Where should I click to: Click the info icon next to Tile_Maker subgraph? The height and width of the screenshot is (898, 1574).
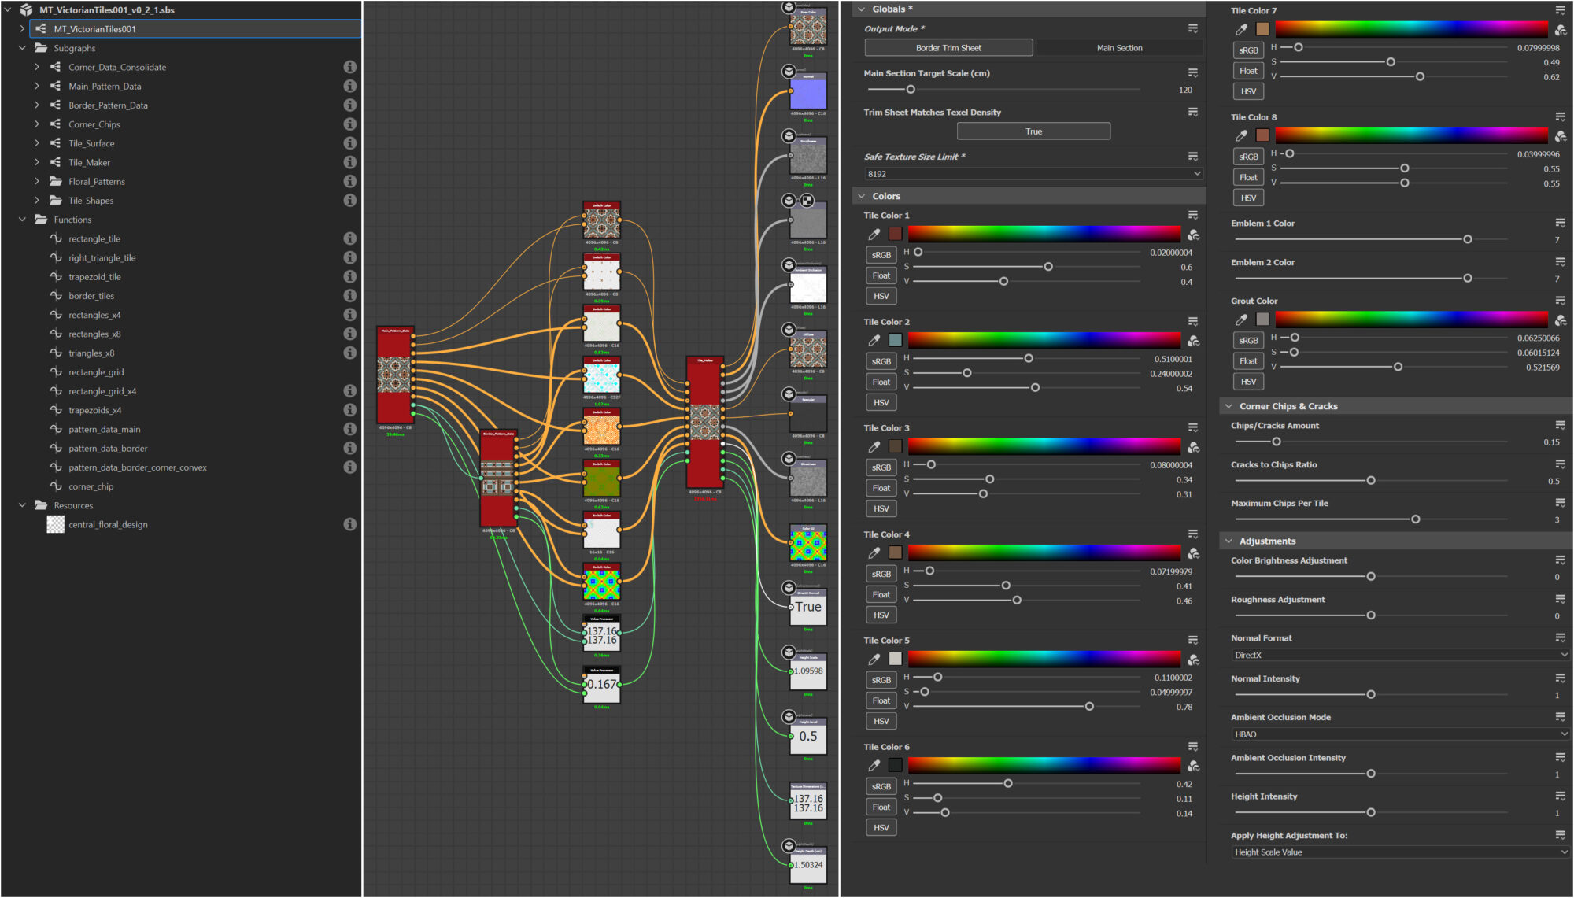pyautogui.click(x=349, y=162)
